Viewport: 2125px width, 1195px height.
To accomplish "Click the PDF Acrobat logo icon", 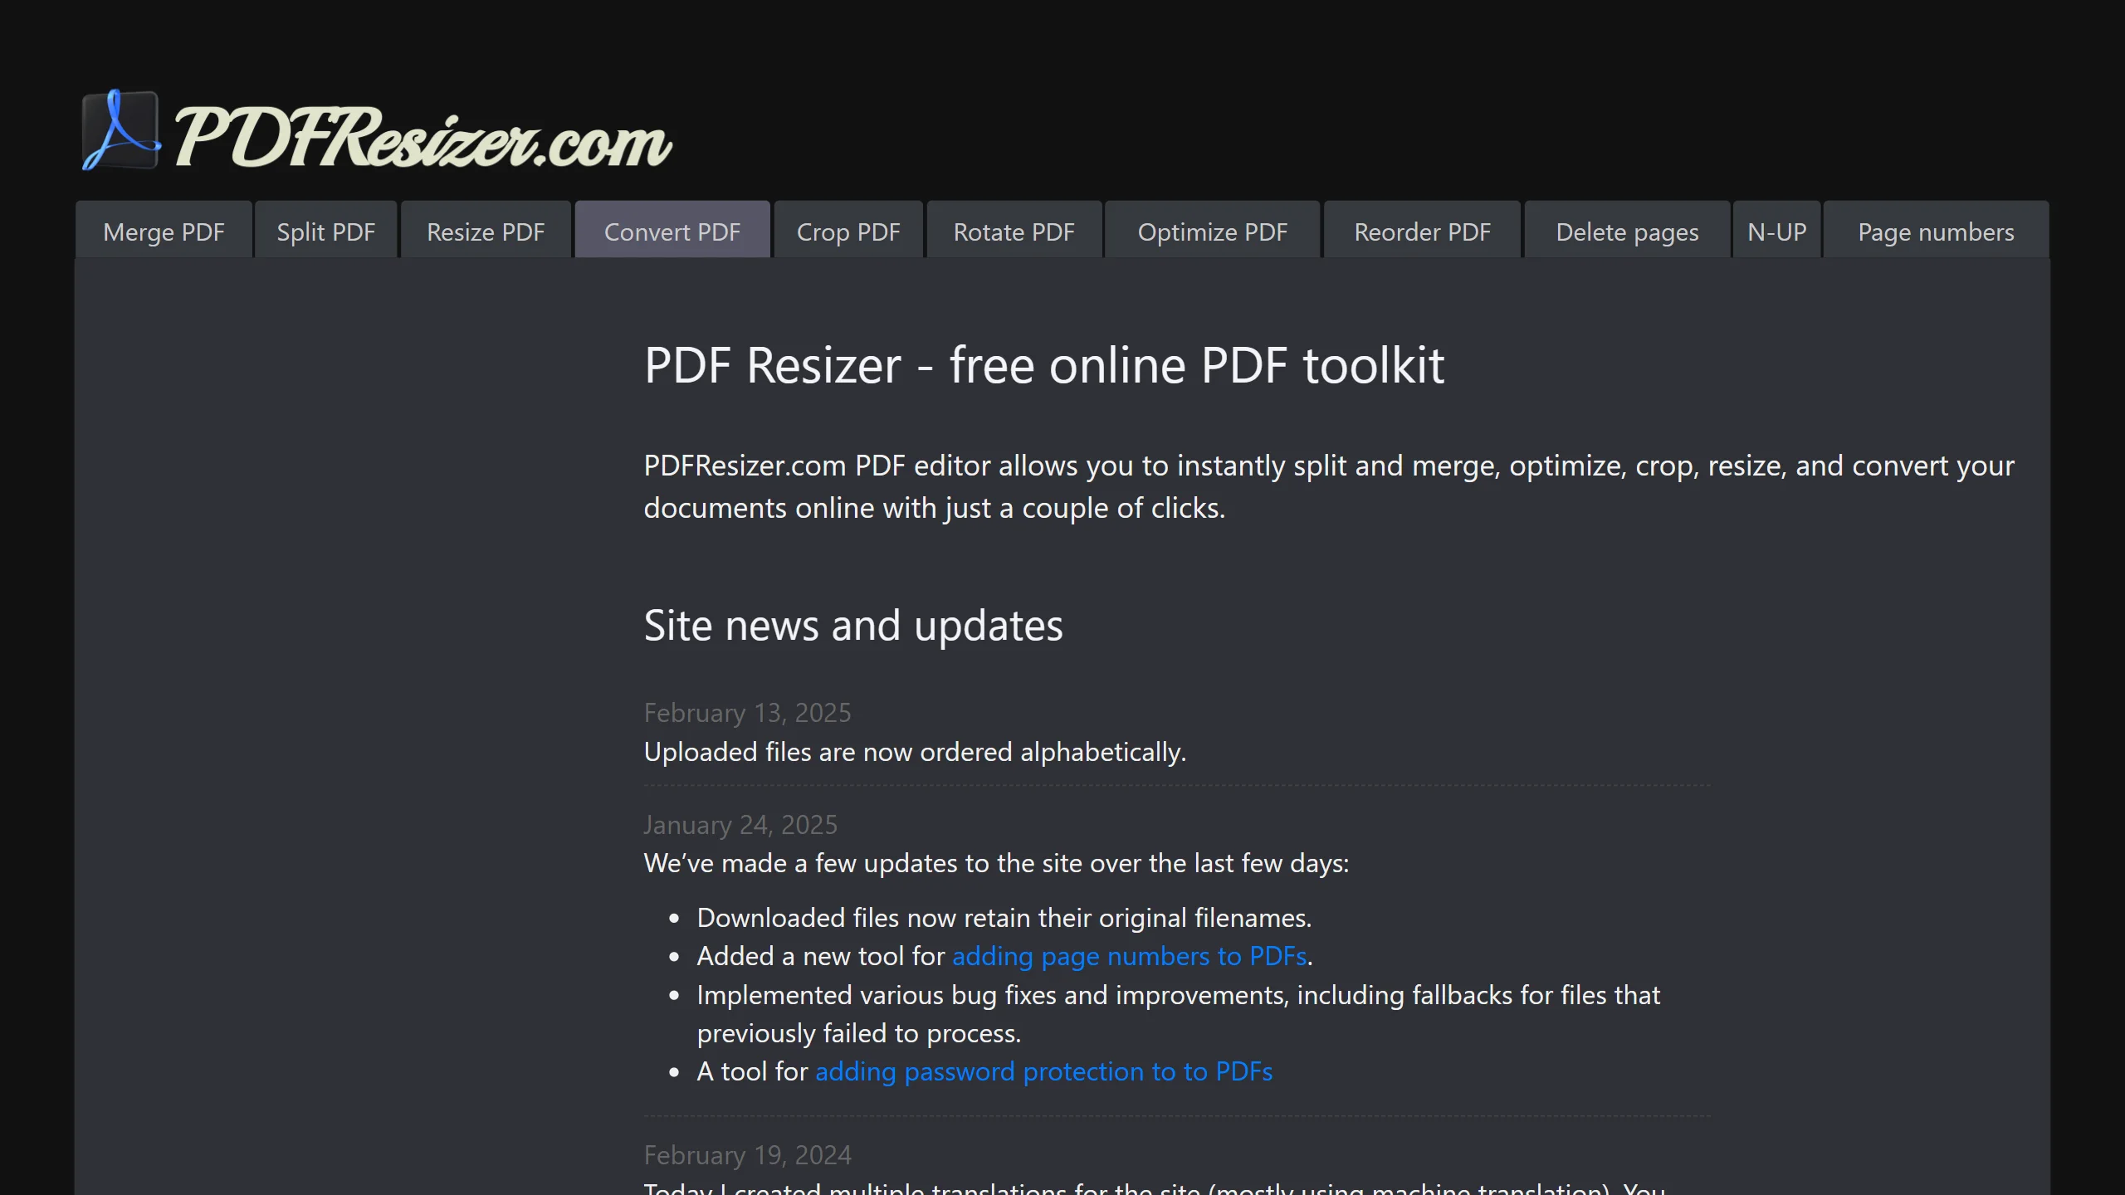I will pyautogui.click(x=121, y=130).
